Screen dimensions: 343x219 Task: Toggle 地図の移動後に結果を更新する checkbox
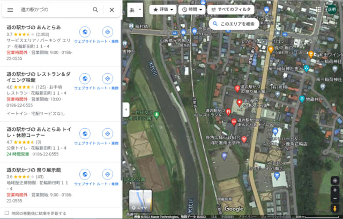pyautogui.click(x=7, y=213)
